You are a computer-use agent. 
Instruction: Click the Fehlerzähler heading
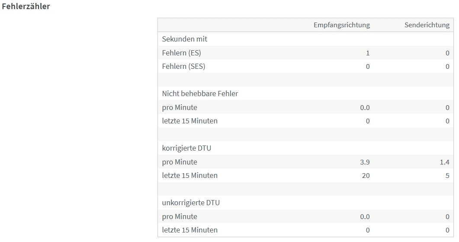point(26,7)
